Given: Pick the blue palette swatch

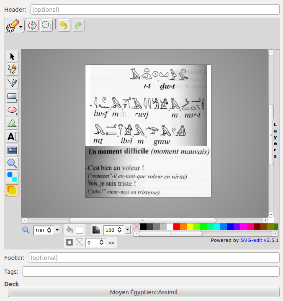Looking at the screenshot, I should pos(230,227).
